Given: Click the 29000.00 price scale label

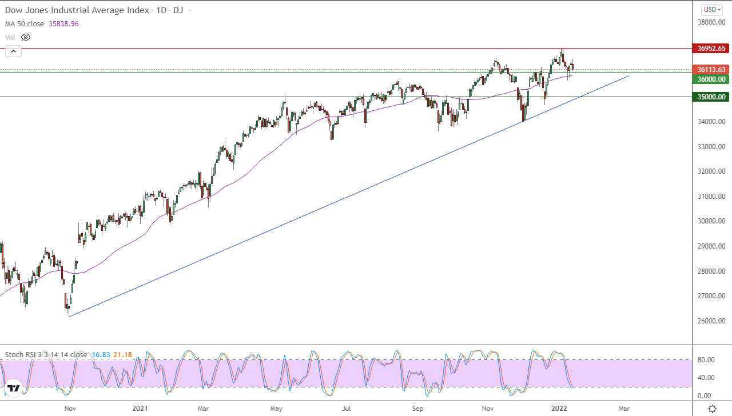Looking at the screenshot, I should coord(711,246).
